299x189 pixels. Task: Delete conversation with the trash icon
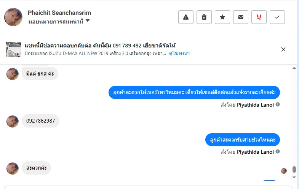pos(204,17)
